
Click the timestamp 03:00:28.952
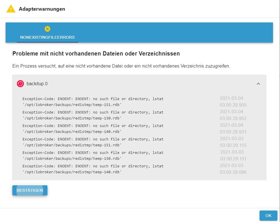[x=233, y=119]
